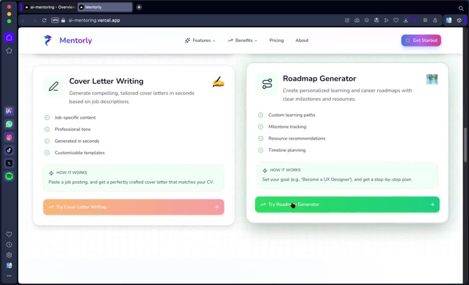
Task: Click the Get Started button
Action: tap(421, 40)
